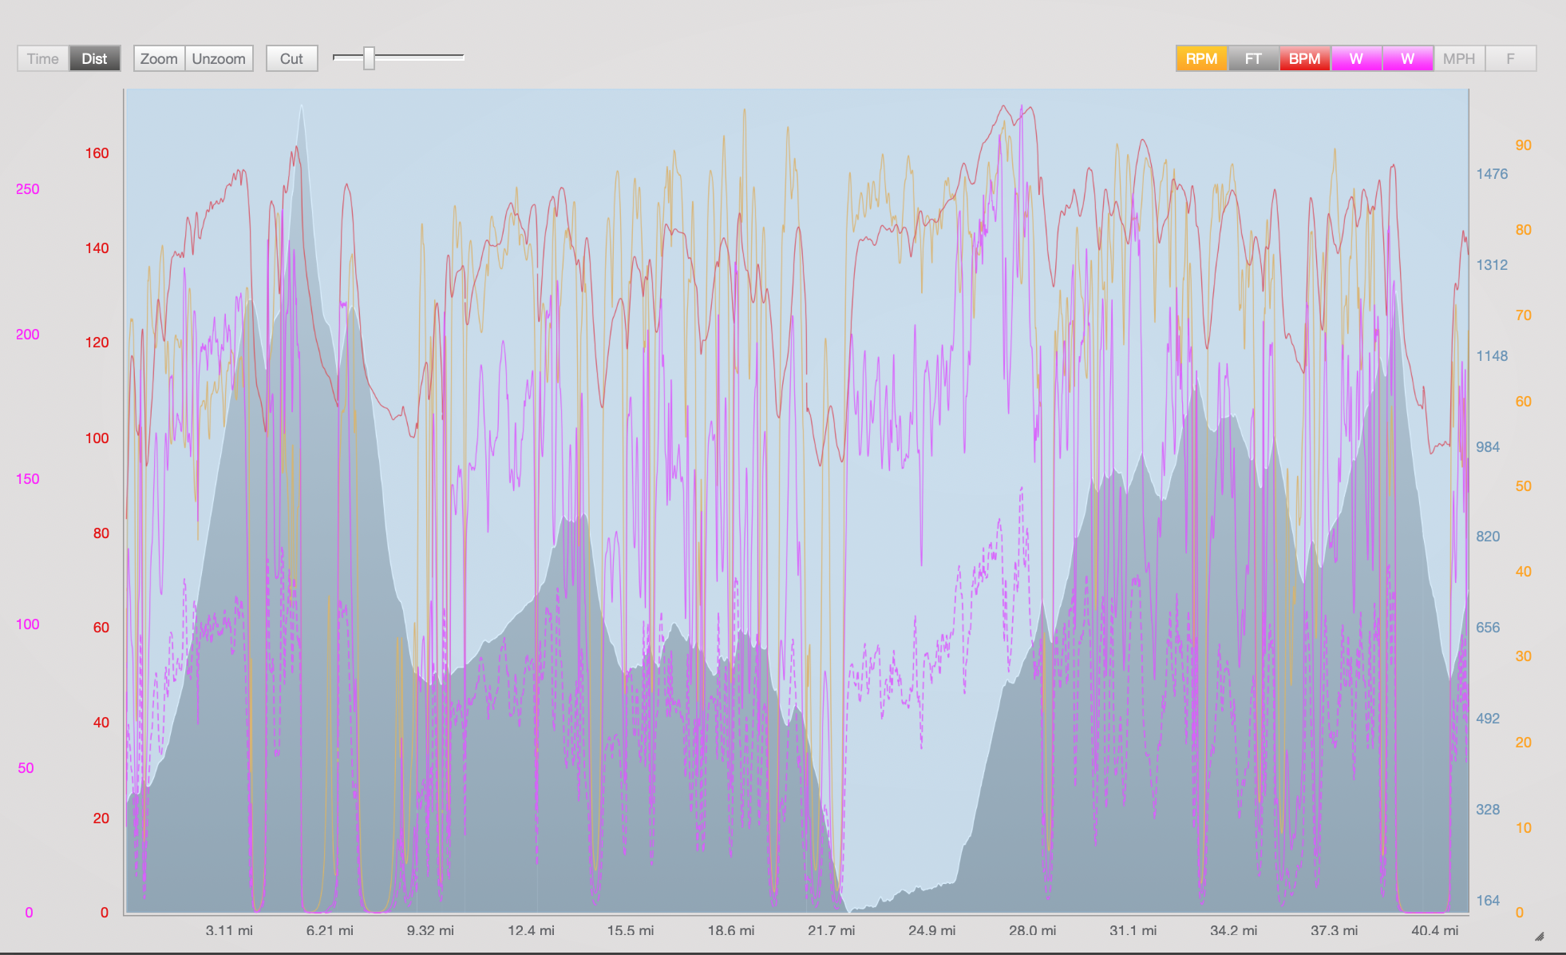The image size is (1566, 955).
Task: Hide the FT elevation series
Action: [x=1253, y=58]
